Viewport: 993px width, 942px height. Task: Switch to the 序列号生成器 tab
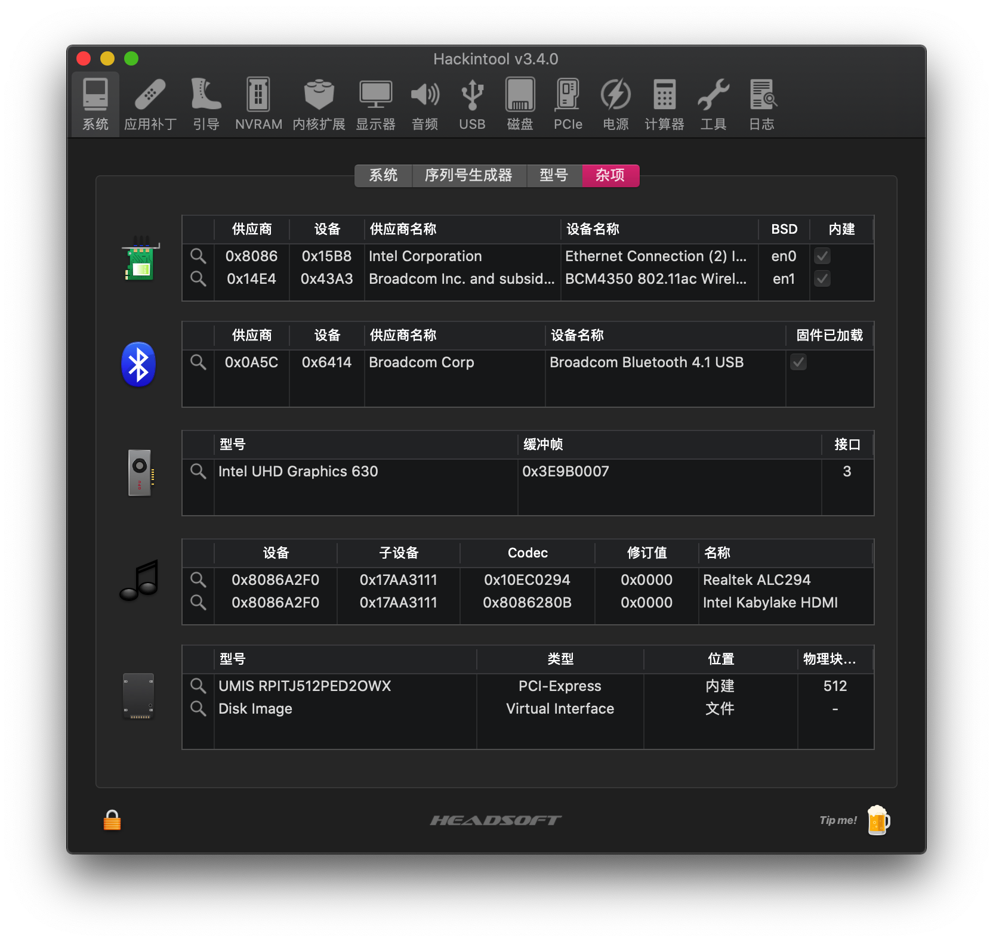point(469,175)
